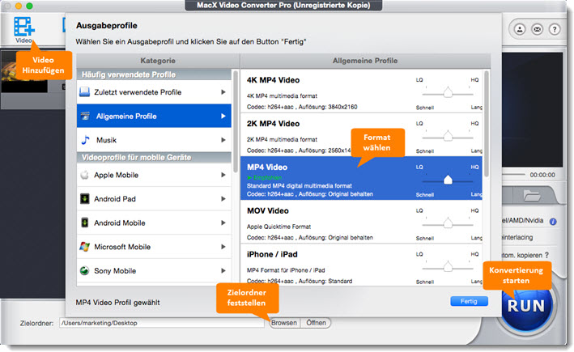Click the Zuletzt verwendete Profile icon
The height and width of the screenshot is (352, 574).
(x=84, y=91)
